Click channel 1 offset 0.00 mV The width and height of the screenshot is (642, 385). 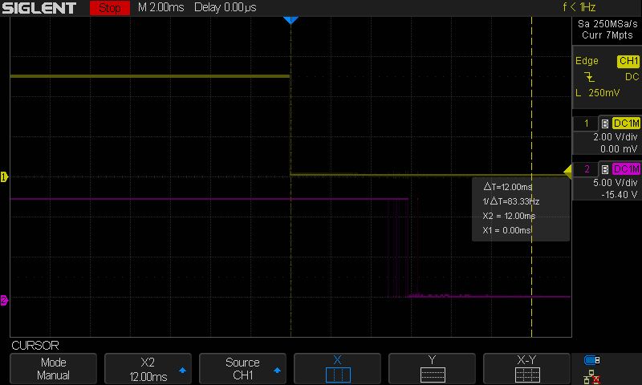pos(619,149)
